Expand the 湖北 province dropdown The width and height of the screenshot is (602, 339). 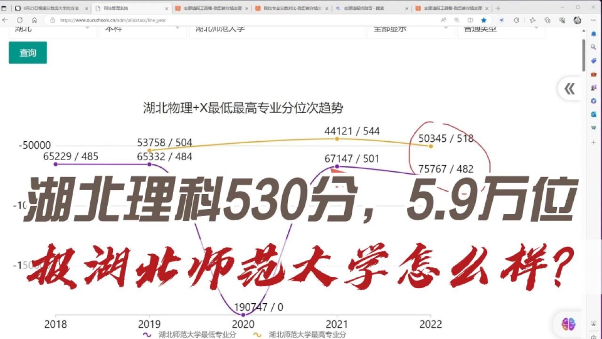pos(52,30)
